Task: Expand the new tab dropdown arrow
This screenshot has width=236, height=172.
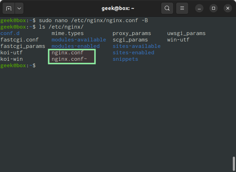Action: coord(19,8)
